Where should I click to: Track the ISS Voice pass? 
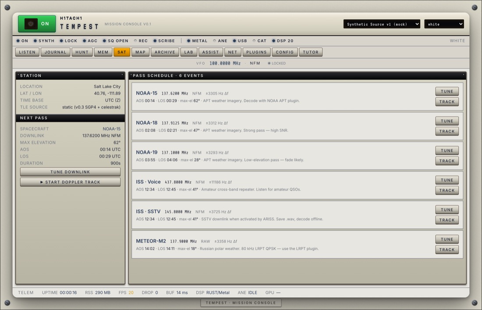447,190
